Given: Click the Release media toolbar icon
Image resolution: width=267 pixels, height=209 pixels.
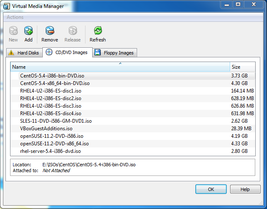Looking at the screenshot, I should pos(73,31).
